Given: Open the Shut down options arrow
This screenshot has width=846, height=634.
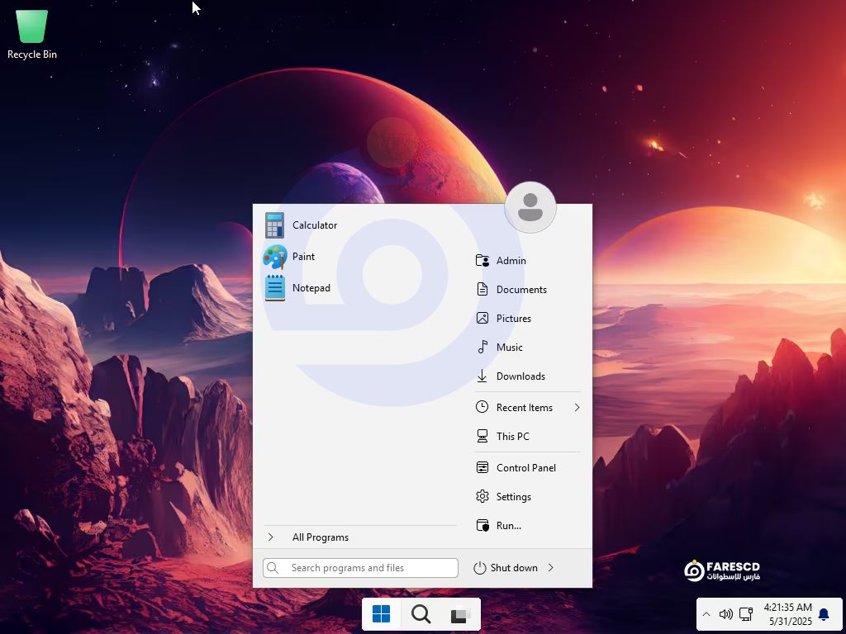Looking at the screenshot, I should pyautogui.click(x=551, y=568).
